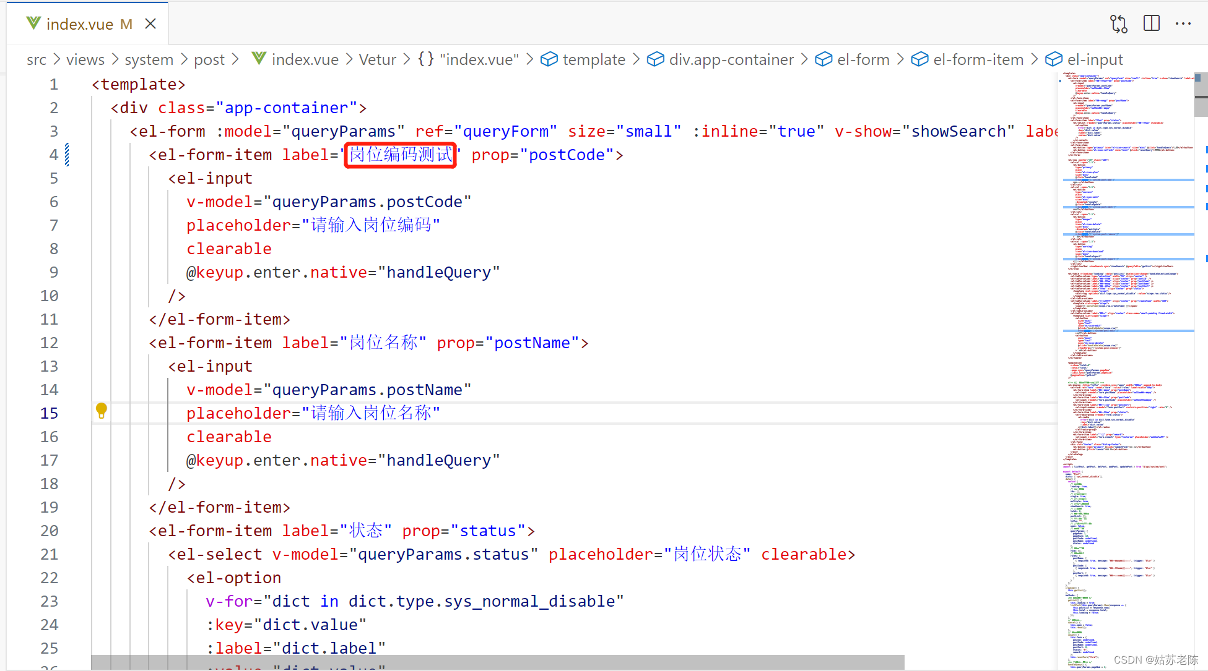Click template cube icon in breadcrumb

pyautogui.click(x=549, y=59)
